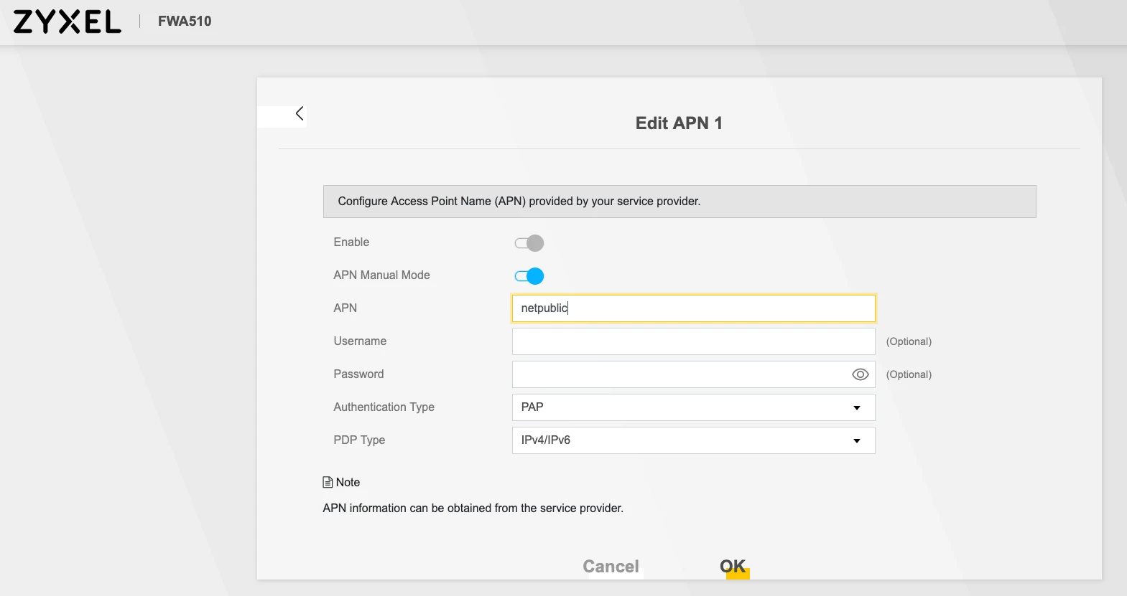Click the FWA510 model name in the header
The image size is (1127, 596).
(185, 22)
